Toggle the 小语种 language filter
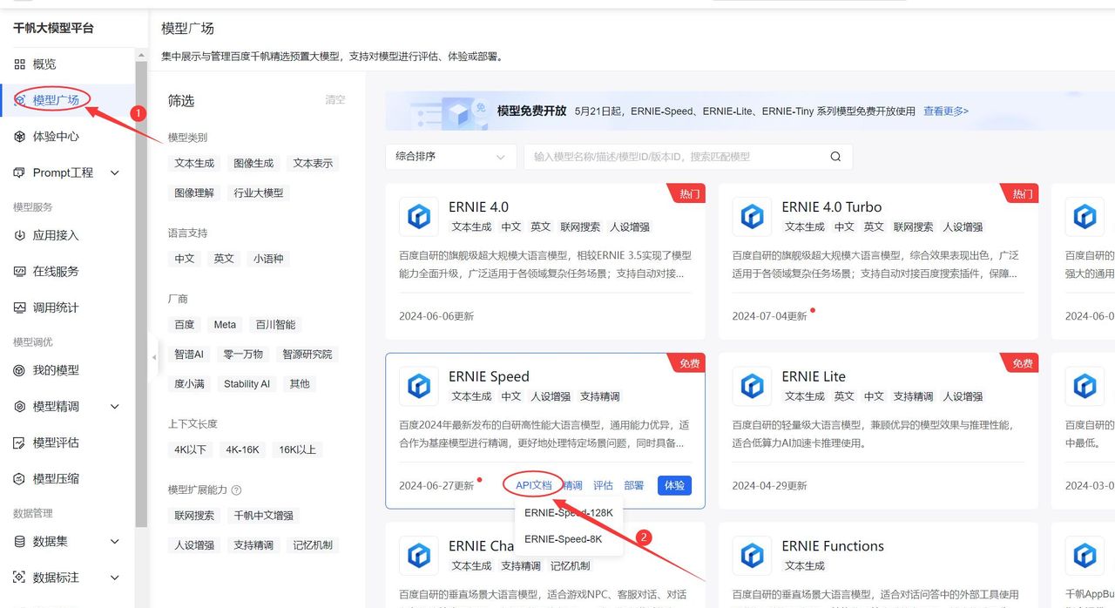This screenshot has width=1115, height=608. coord(268,259)
